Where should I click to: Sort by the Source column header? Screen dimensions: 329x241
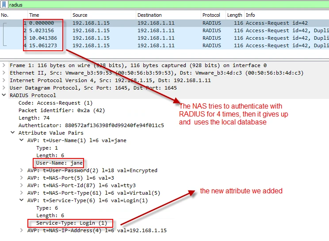pos(80,15)
